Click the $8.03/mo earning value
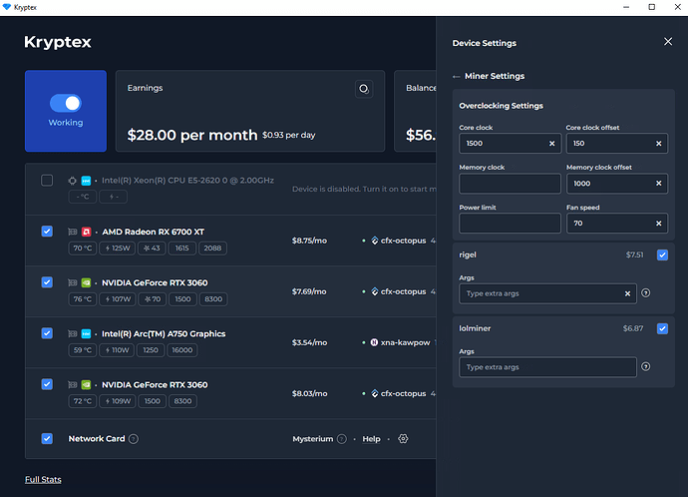Screen dimensions: 688x497 tap(309, 393)
